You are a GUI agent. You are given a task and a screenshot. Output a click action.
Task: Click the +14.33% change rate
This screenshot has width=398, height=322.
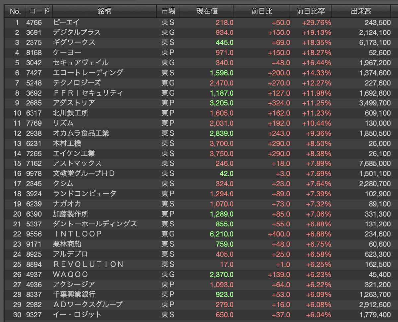[x=316, y=73]
